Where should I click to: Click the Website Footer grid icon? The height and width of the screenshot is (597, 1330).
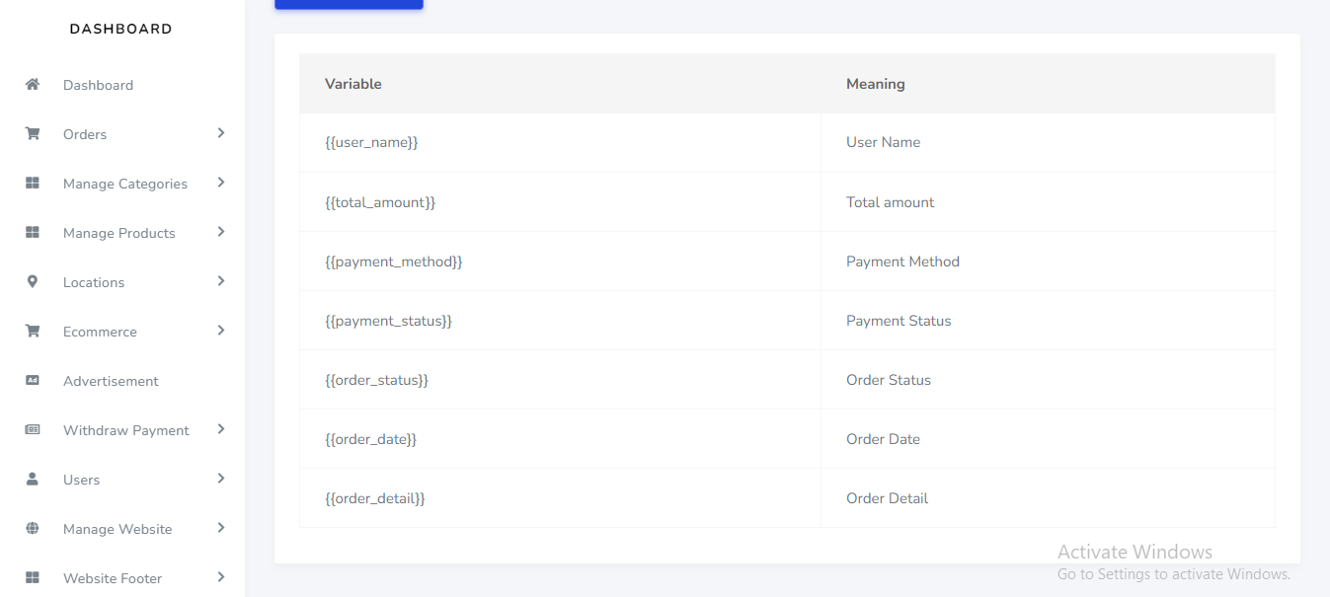point(33,578)
